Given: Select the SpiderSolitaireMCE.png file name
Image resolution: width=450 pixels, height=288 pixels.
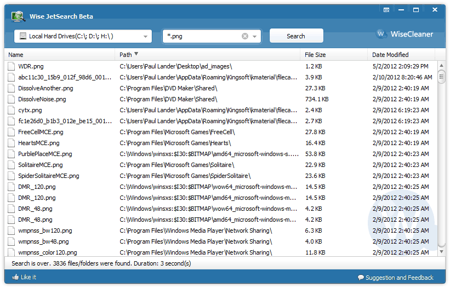Looking at the screenshot, I should click(x=48, y=176).
